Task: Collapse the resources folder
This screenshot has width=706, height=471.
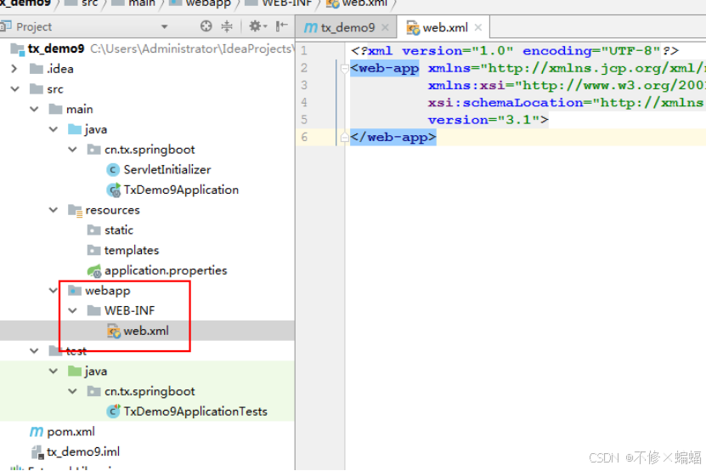Action: [54, 210]
